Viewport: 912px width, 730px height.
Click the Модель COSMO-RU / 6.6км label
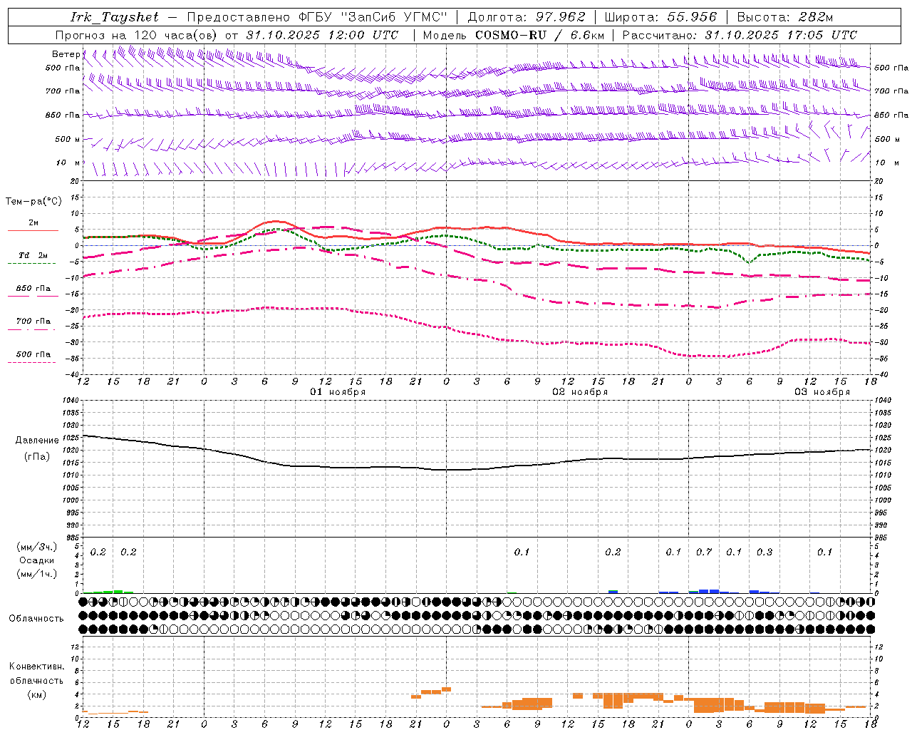tap(514, 35)
